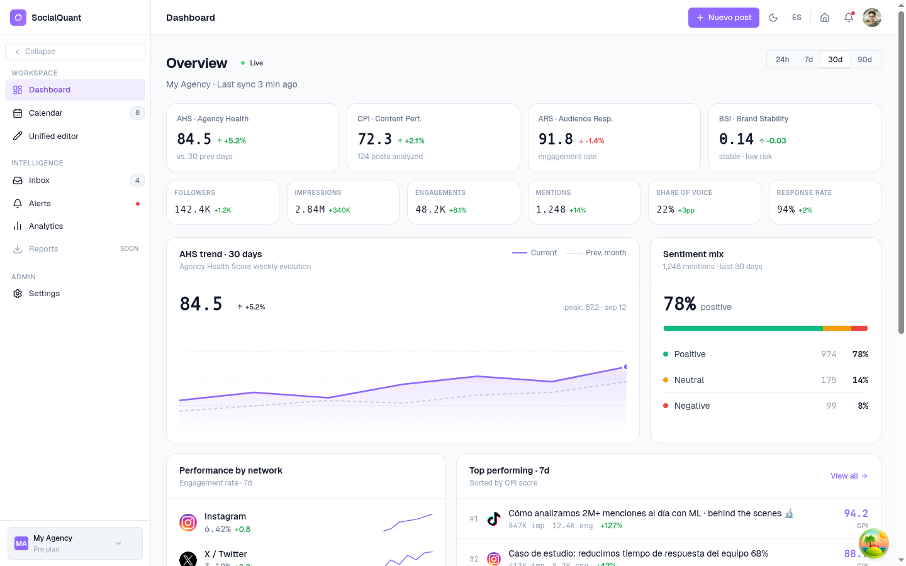Open the BSI Brand Stability card
The height and width of the screenshot is (566, 906).
click(x=795, y=138)
